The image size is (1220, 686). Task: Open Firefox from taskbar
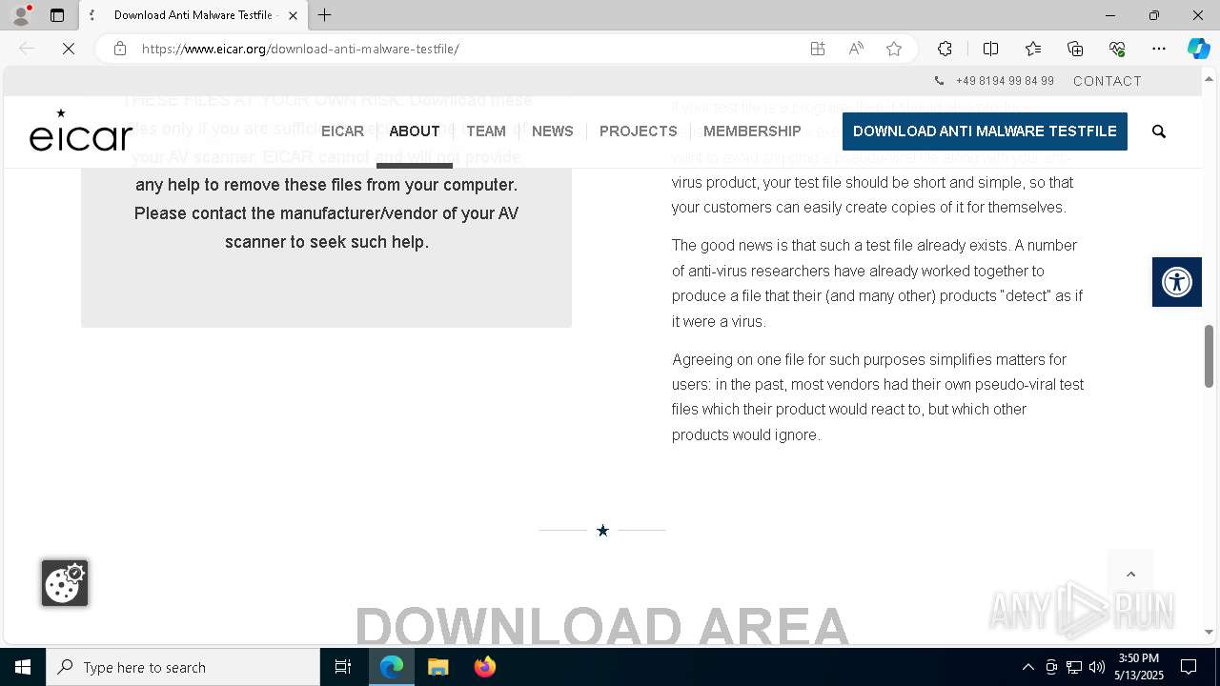point(484,667)
